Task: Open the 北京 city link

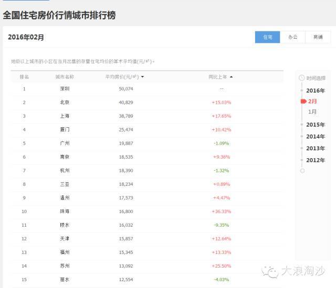Action: tap(65, 102)
